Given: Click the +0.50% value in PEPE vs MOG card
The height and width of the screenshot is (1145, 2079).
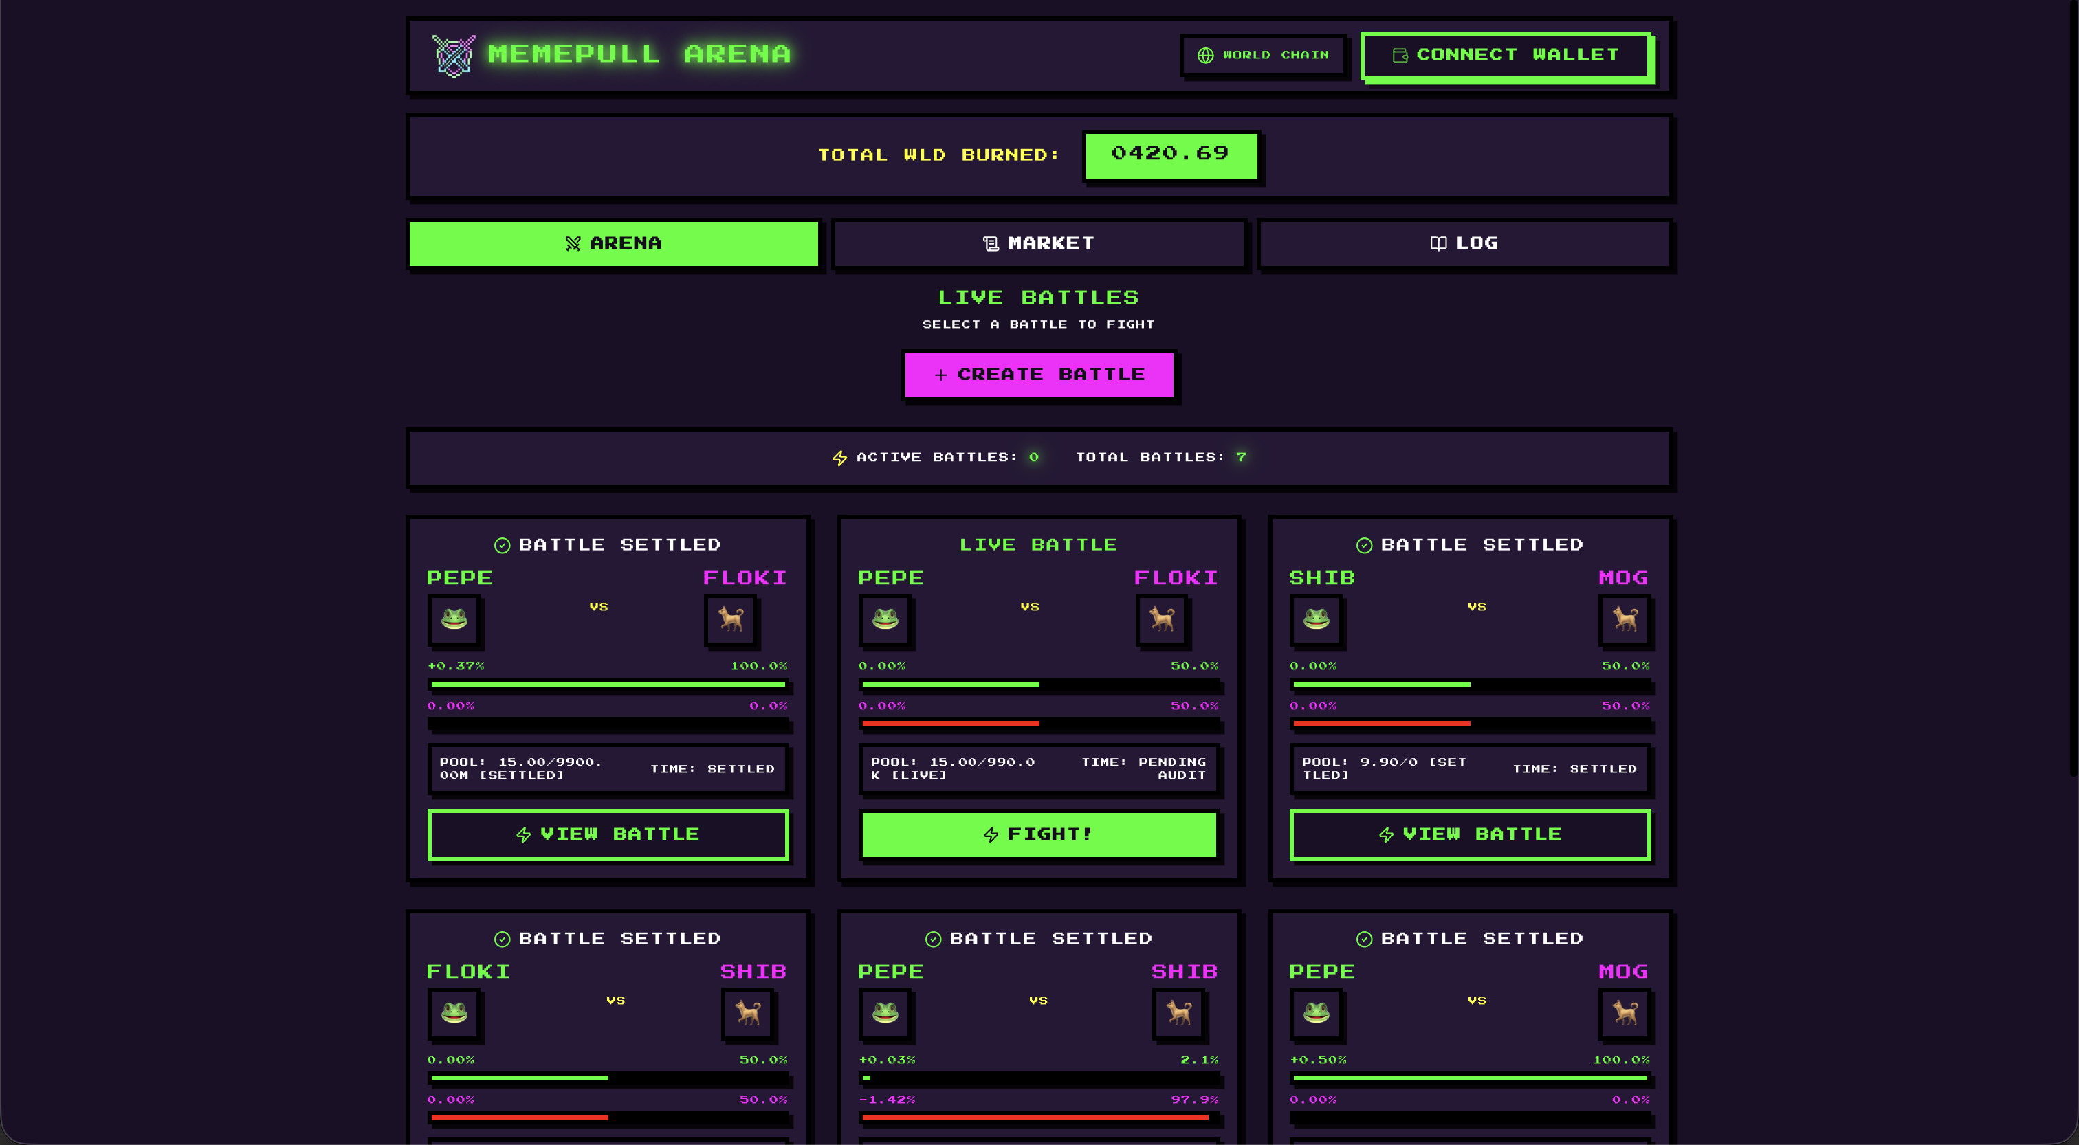Looking at the screenshot, I should (x=1319, y=1061).
